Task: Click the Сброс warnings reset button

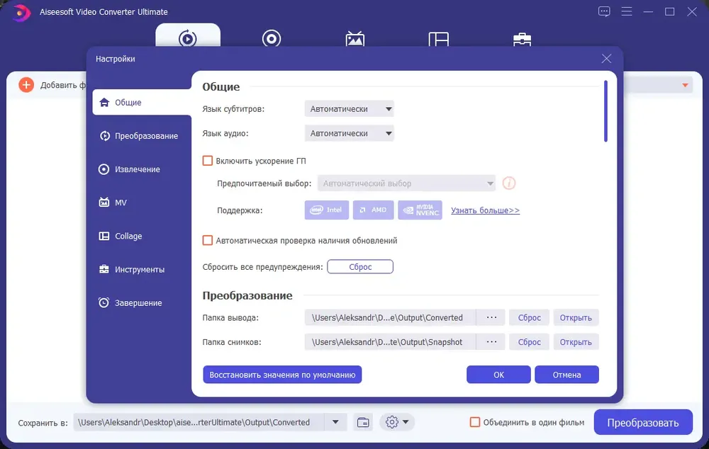Action: click(x=360, y=266)
